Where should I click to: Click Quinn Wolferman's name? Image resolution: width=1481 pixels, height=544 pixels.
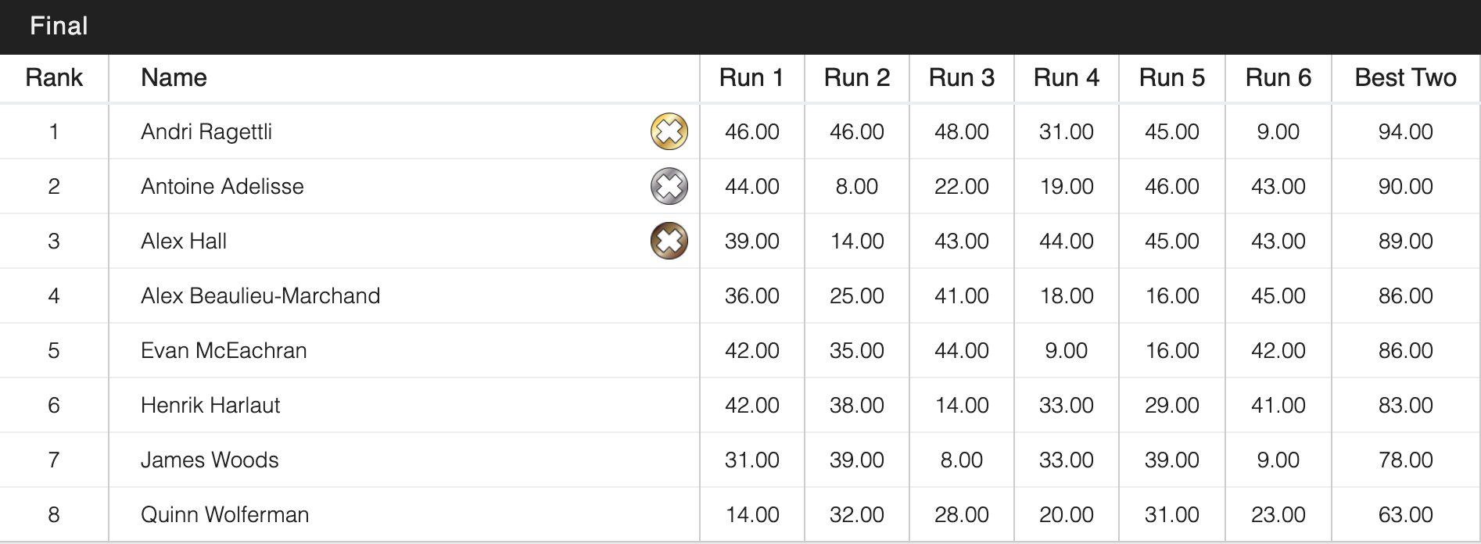pos(224,514)
